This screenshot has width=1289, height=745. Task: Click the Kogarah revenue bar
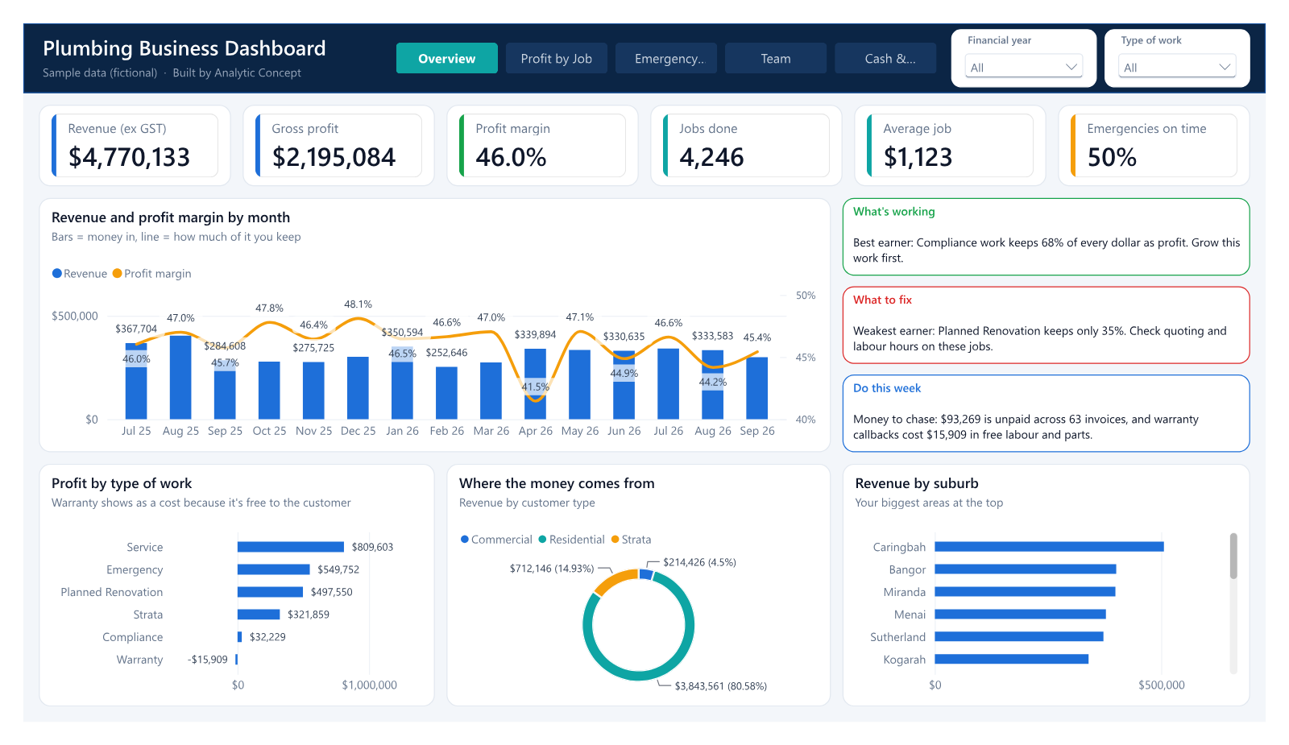[1011, 660]
